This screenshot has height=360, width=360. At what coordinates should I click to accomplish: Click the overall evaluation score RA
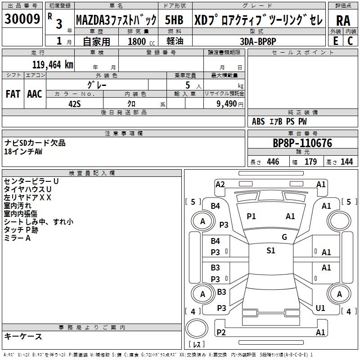click(343, 21)
